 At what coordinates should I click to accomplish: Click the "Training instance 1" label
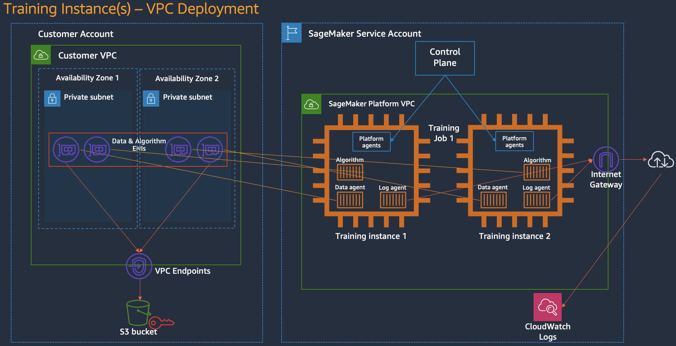pyautogui.click(x=371, y=236)
